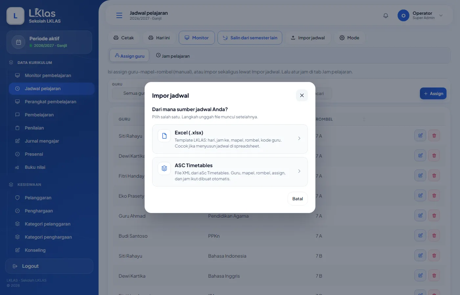Open Perangkat pembelajaran in the sidebar
The width and height of the screenshot is (460, 295).
[x=52, y=102]
